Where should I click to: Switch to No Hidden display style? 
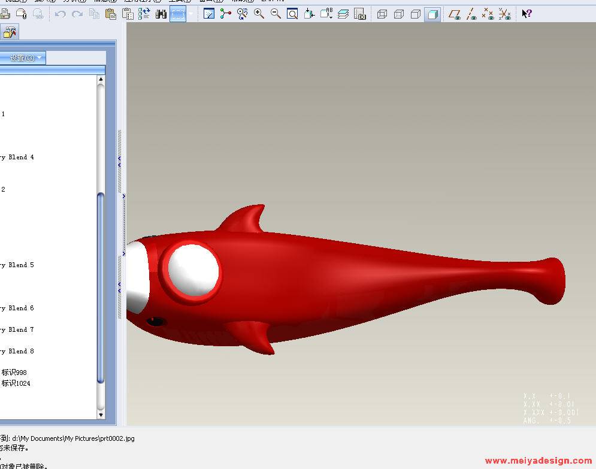tap(416, 14)
